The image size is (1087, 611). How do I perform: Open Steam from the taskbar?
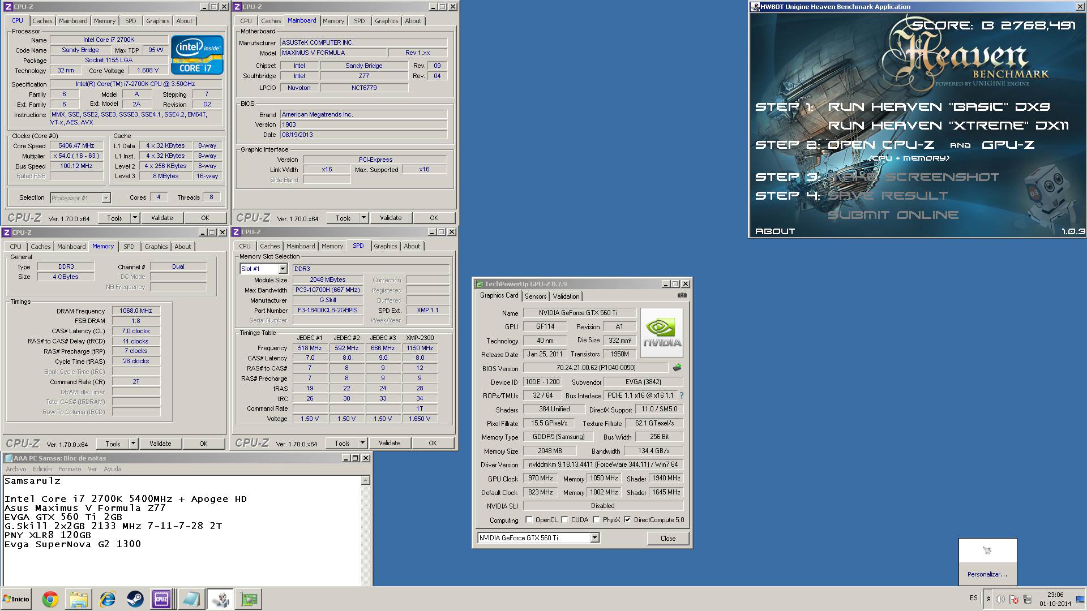[x=135, y=599]
